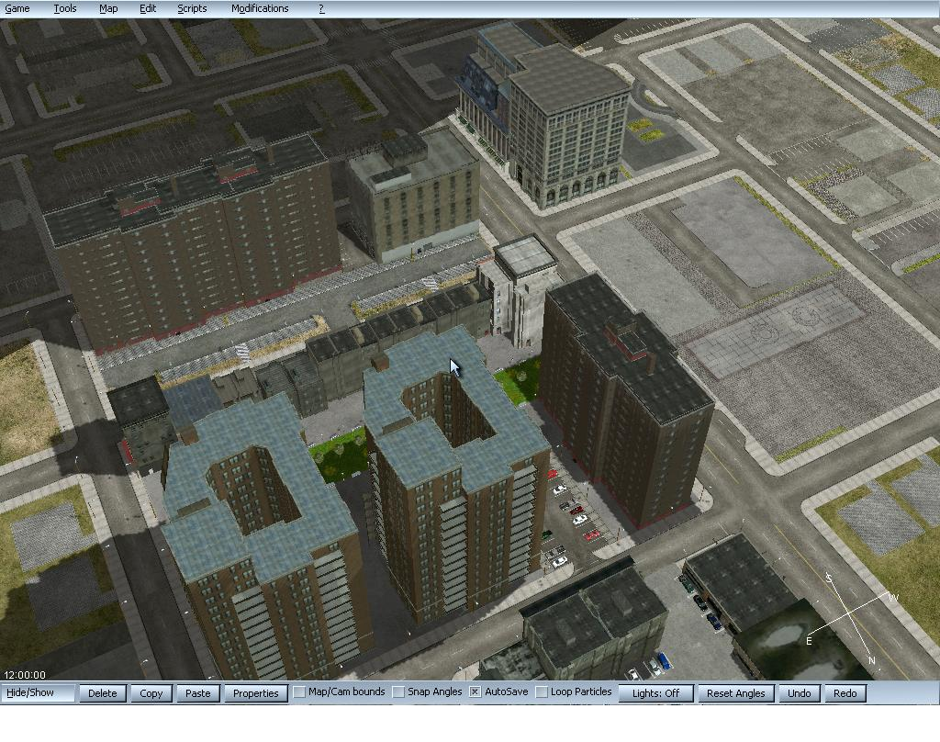Open object Properties

click(255, 693)
